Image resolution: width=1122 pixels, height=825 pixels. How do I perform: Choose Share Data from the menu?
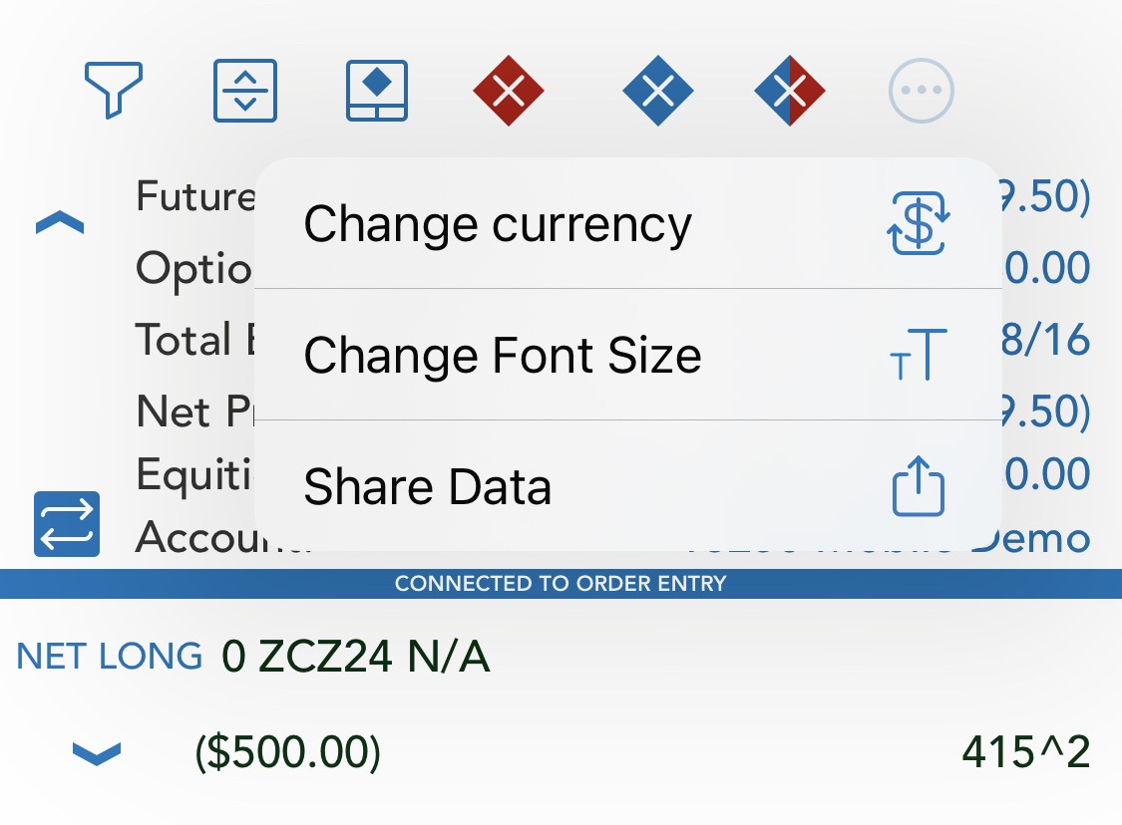tap(627, 486)
